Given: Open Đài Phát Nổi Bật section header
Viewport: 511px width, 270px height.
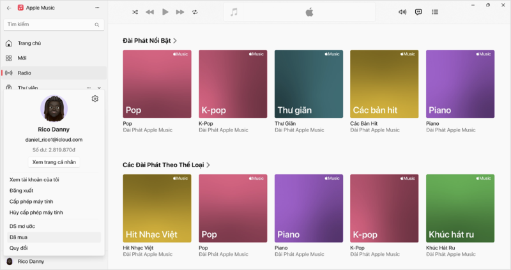Looking at the screenshot, I should [x=149, y=41].
